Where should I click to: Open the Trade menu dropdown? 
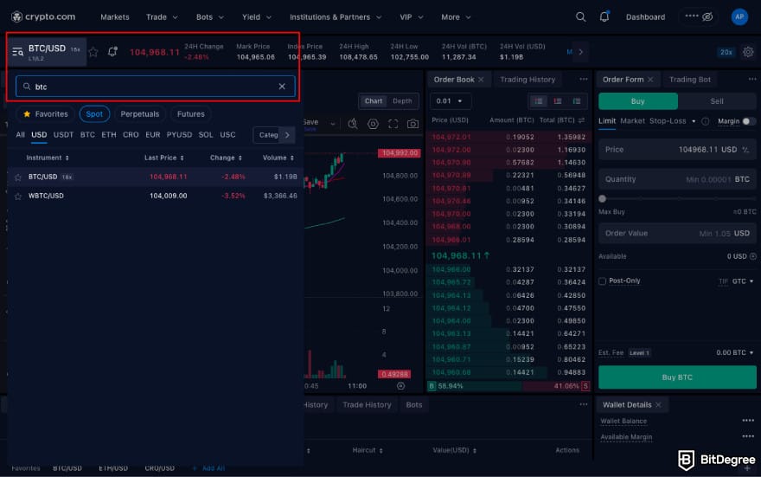(x=162, y=17)
